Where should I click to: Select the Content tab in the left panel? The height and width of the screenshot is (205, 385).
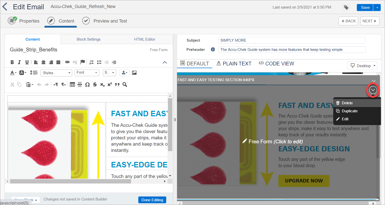click(x=33, y=39)
